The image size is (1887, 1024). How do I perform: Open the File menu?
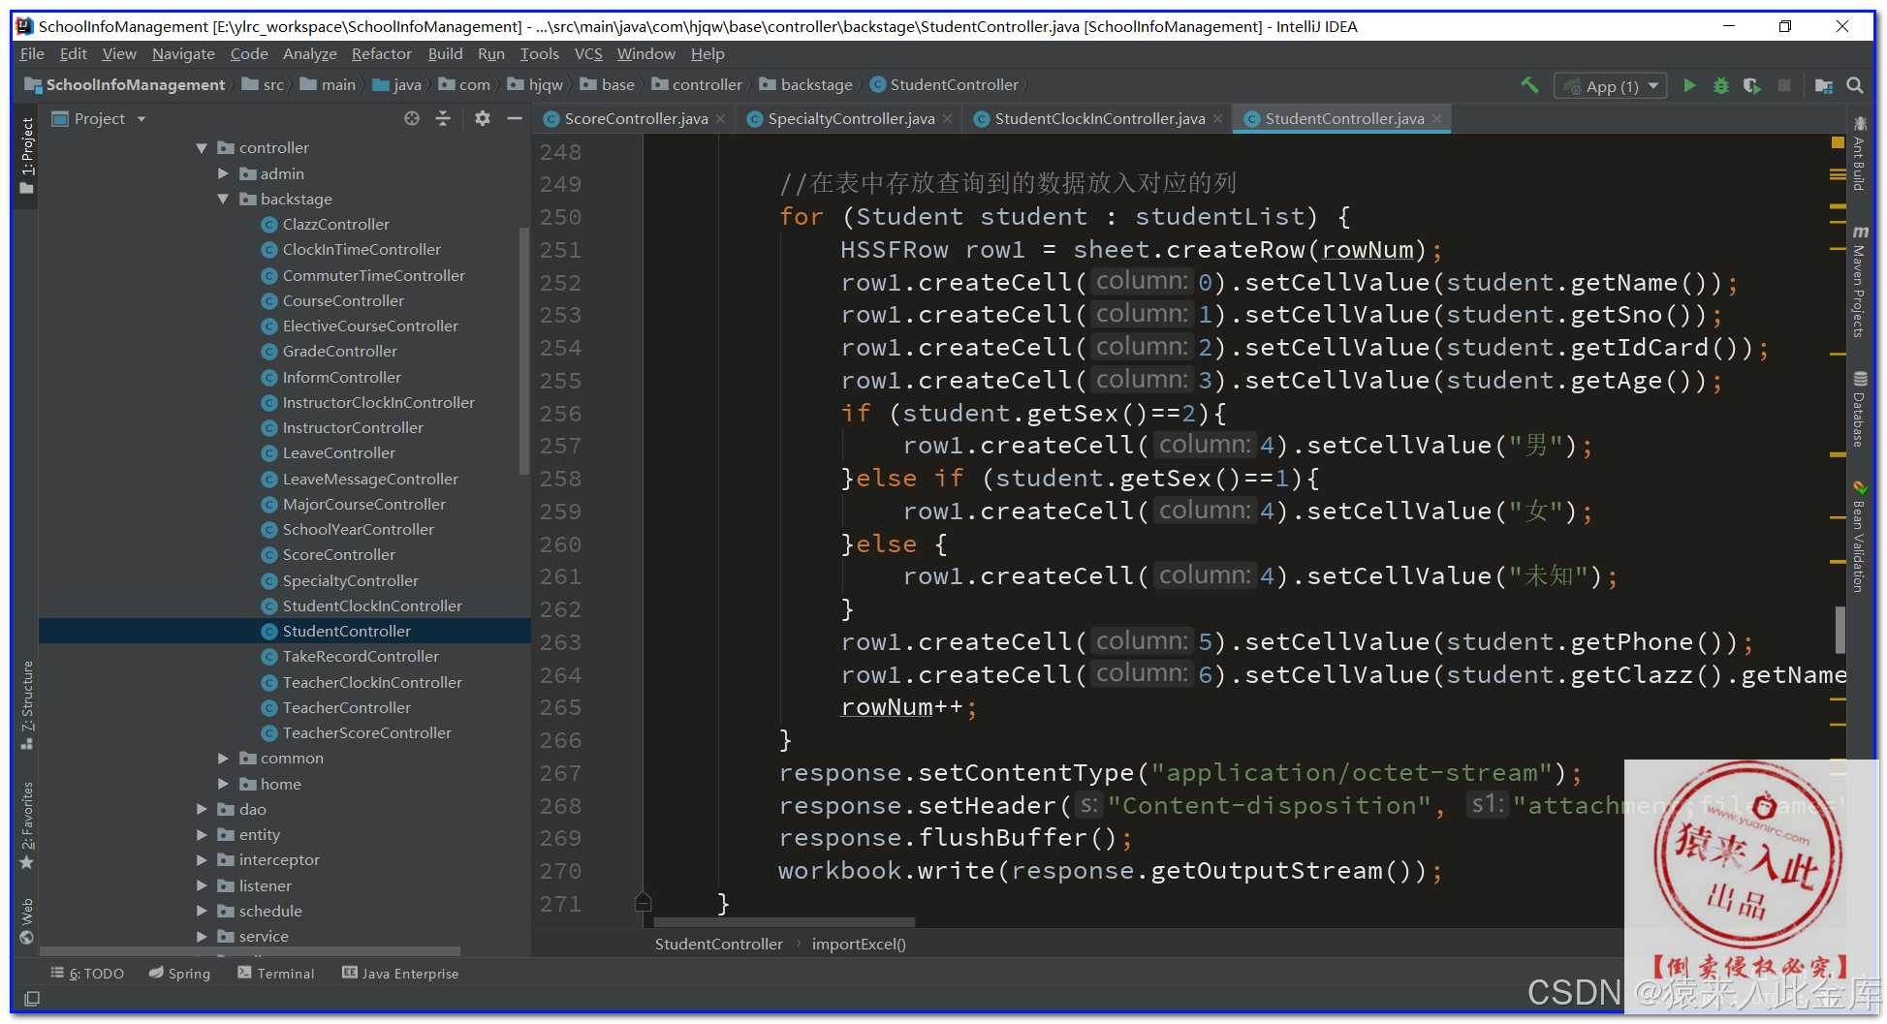pyautogui.click(x=32, y=54)
